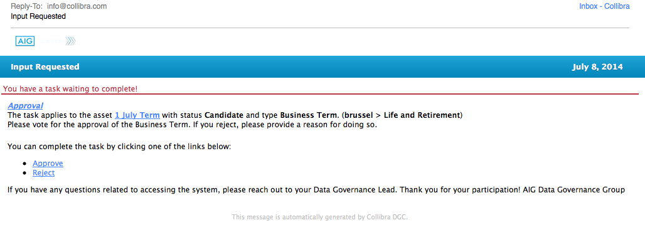Click the Reply-To label
The height and width of the screenshot is (235, 645).
tap(27, 6)
